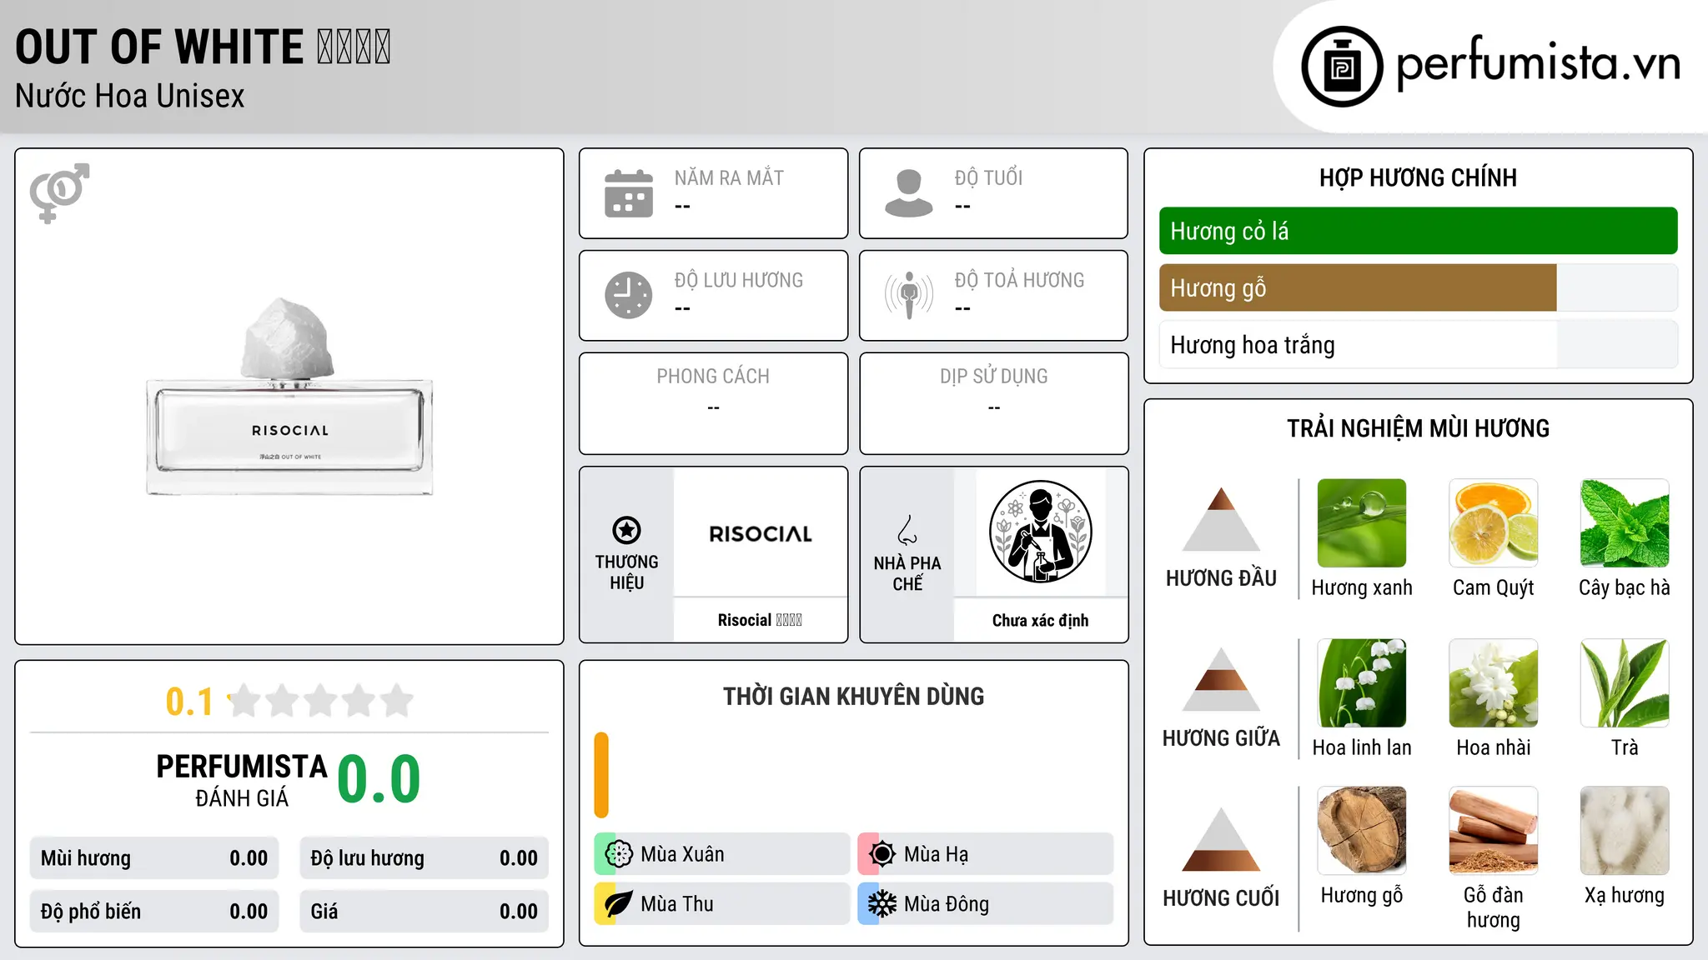
Task: Click the Độ phổ biến 0.00 score row
Action: click(154, 912)
